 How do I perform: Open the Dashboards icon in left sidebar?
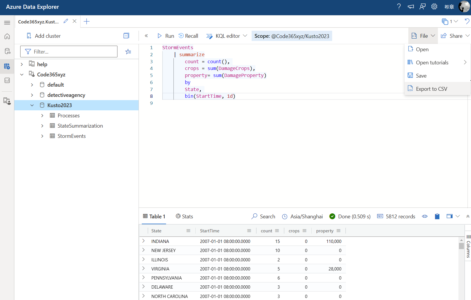pyautogui.click(x=7, y=80)
